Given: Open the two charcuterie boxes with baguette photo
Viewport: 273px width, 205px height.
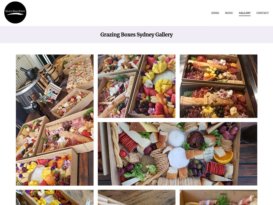Looking at the screenshot, I should (219, 86).
